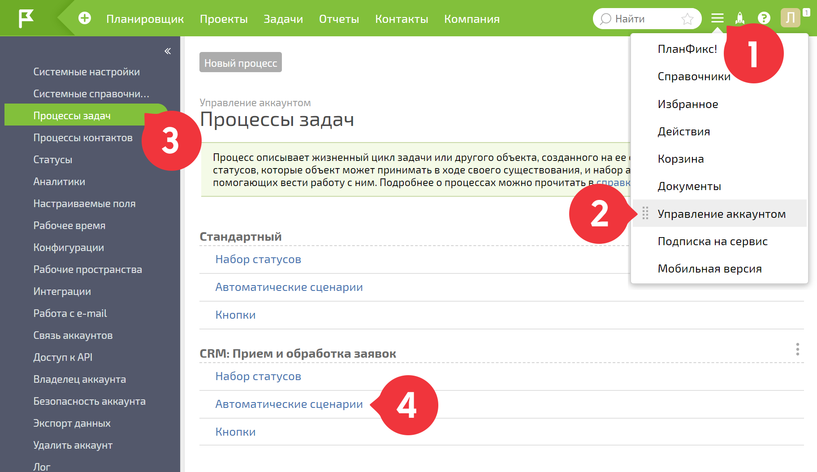Open Проекты in top menu

tap(224, 19)
